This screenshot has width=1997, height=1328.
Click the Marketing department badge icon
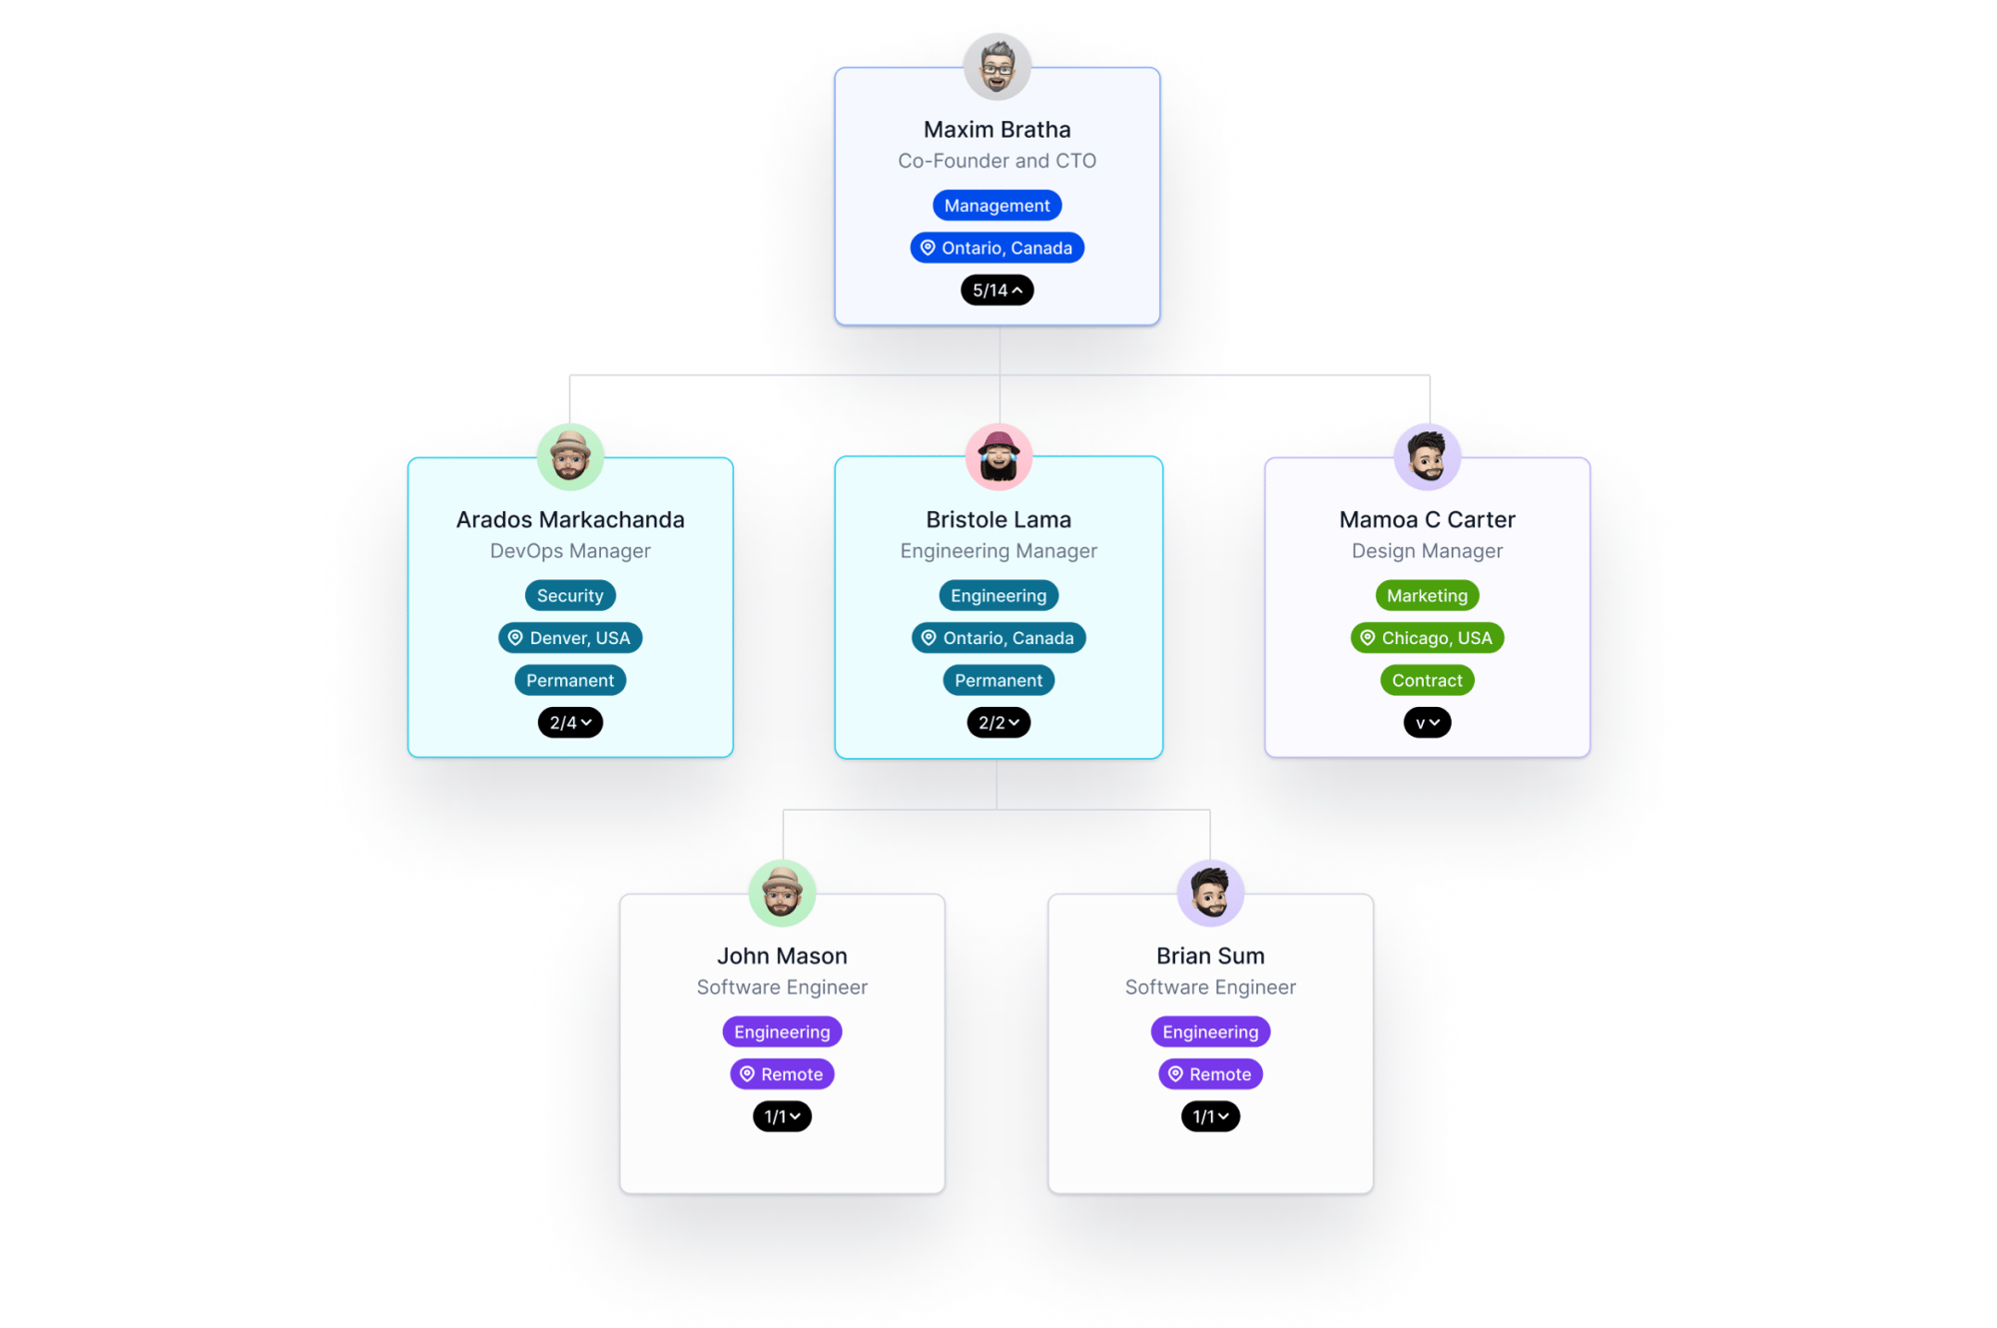tap(1425, 596)
